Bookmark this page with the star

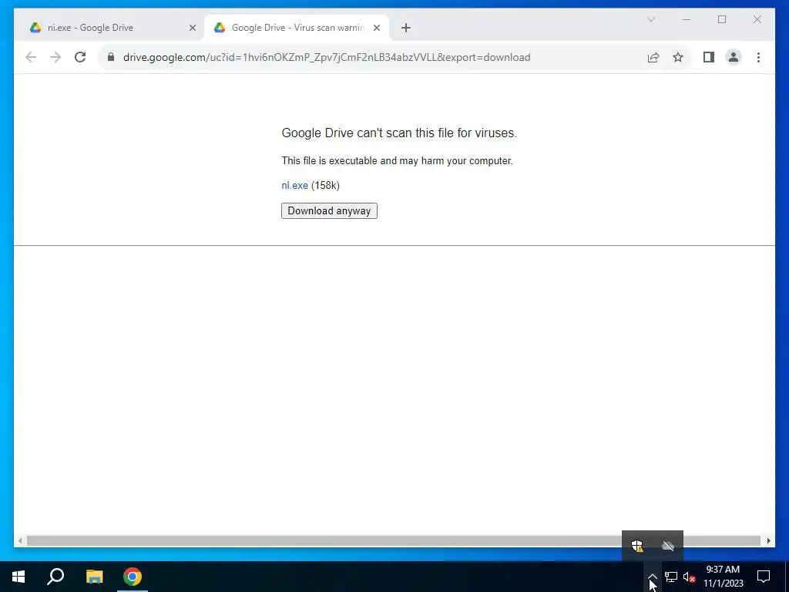click(678, 57)
